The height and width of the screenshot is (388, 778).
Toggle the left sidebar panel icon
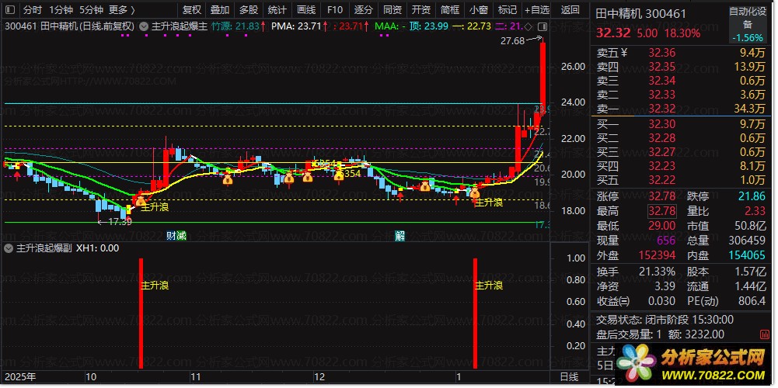coord(10,9)
